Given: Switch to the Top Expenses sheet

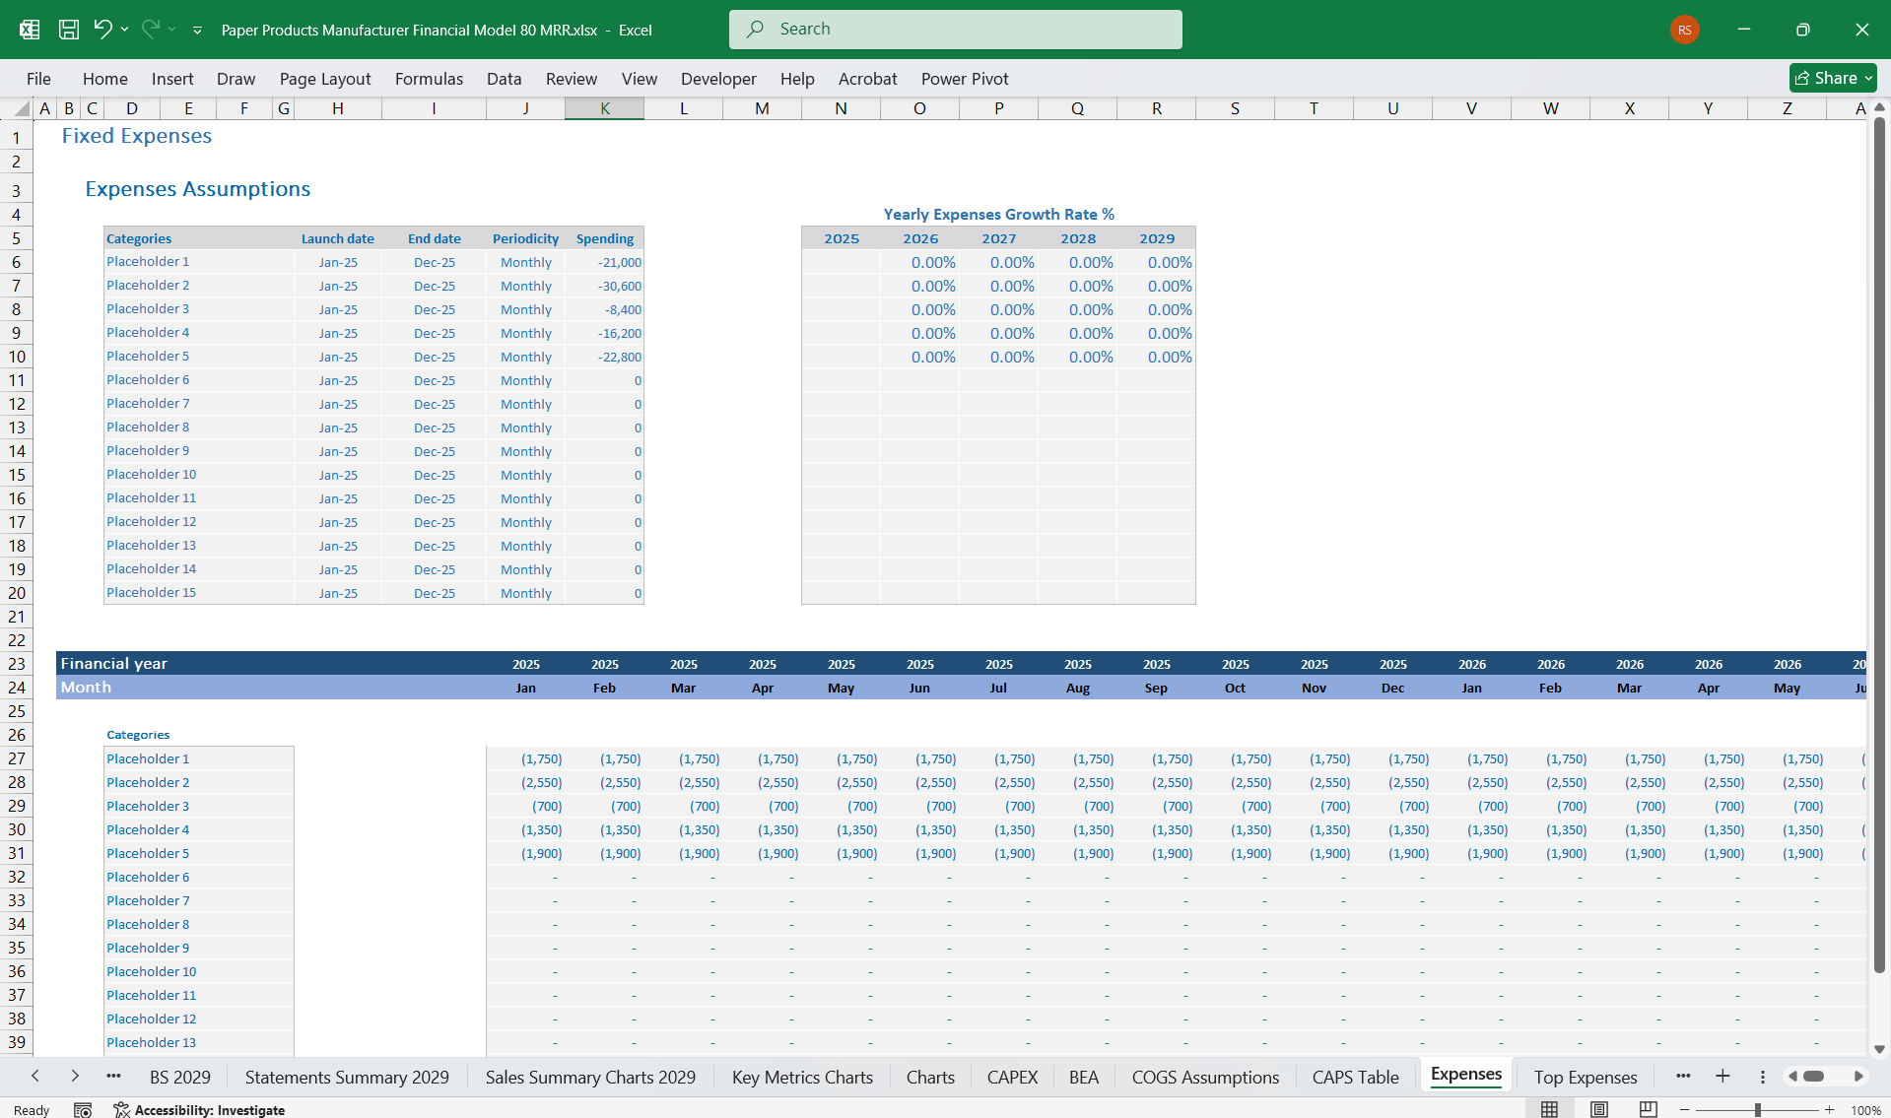Looking at the screenshot, I should click(1585, 1077).
